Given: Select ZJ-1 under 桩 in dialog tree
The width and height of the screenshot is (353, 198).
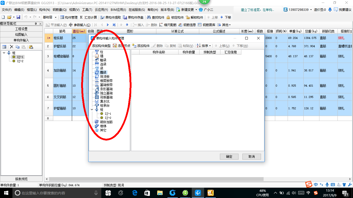Looking at the screenshot, I should [x=108, y=114].
